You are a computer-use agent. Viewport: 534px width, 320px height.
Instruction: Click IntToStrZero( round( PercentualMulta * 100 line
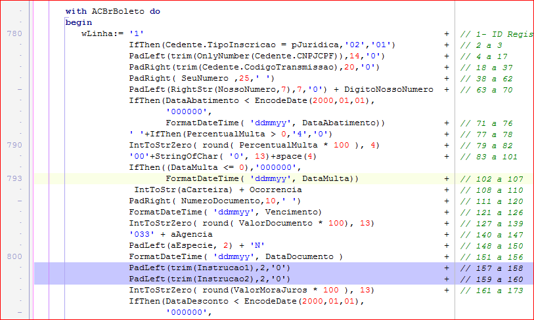coord(254,145)
